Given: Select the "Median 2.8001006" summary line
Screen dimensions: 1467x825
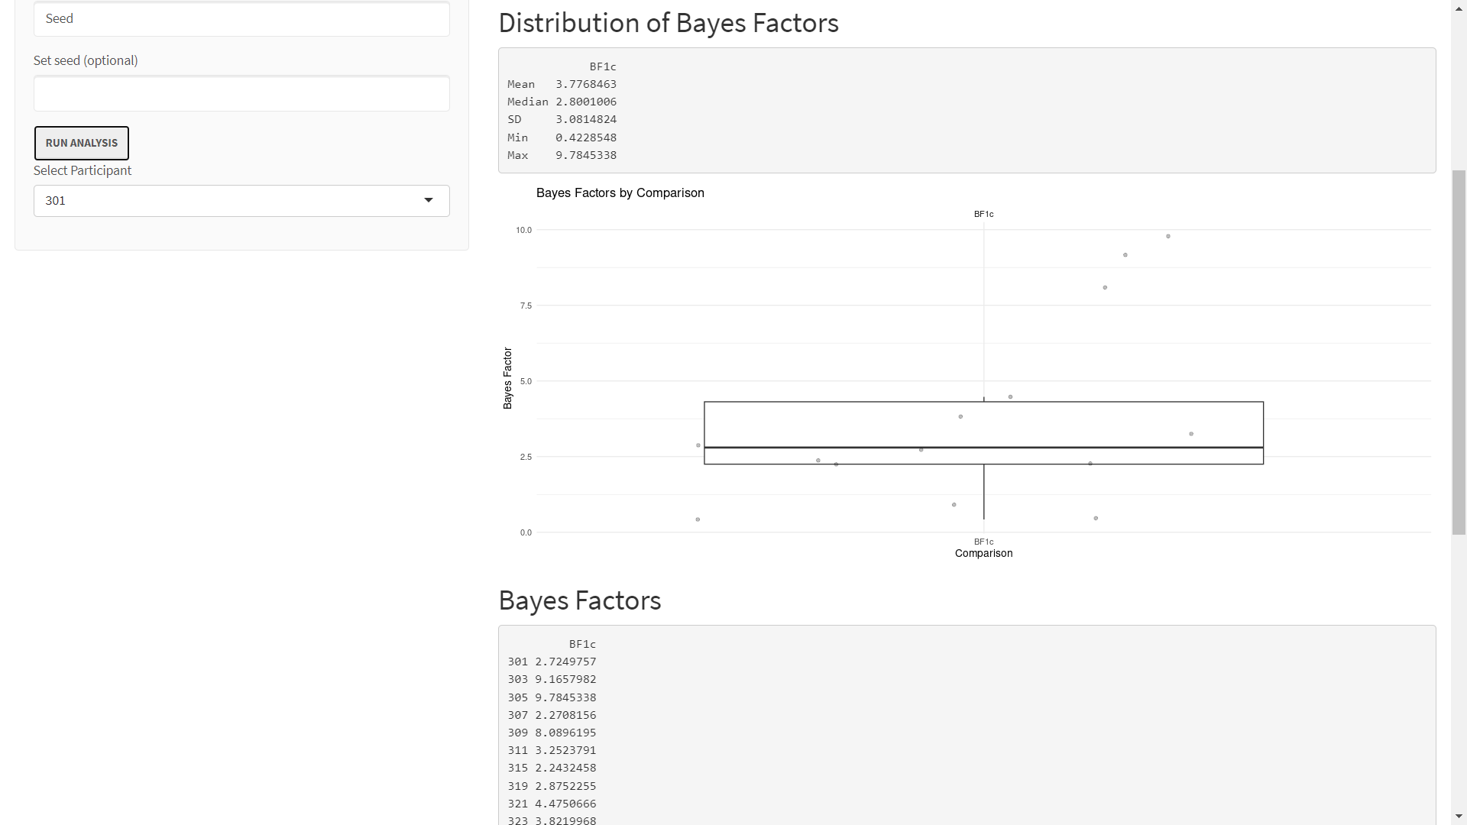Looking at the screenshot, I should [562, 102].
